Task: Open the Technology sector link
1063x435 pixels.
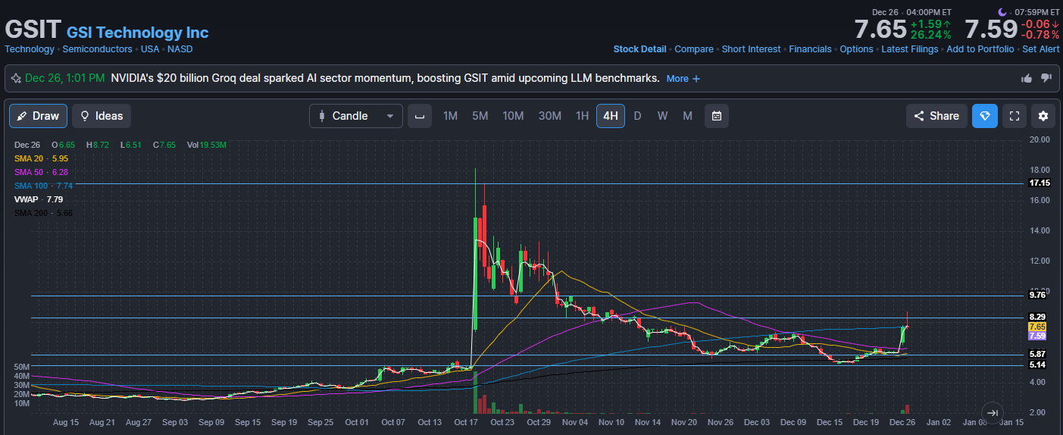Action: pos(30,49)
